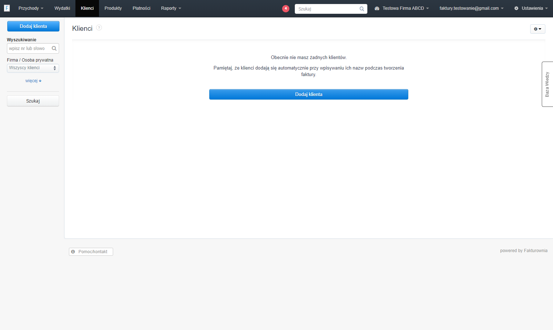Expand more filters via 'więcej' link
Image resolution: width=553 pixels, height=330 pixels.
click(x=33, y=81)
